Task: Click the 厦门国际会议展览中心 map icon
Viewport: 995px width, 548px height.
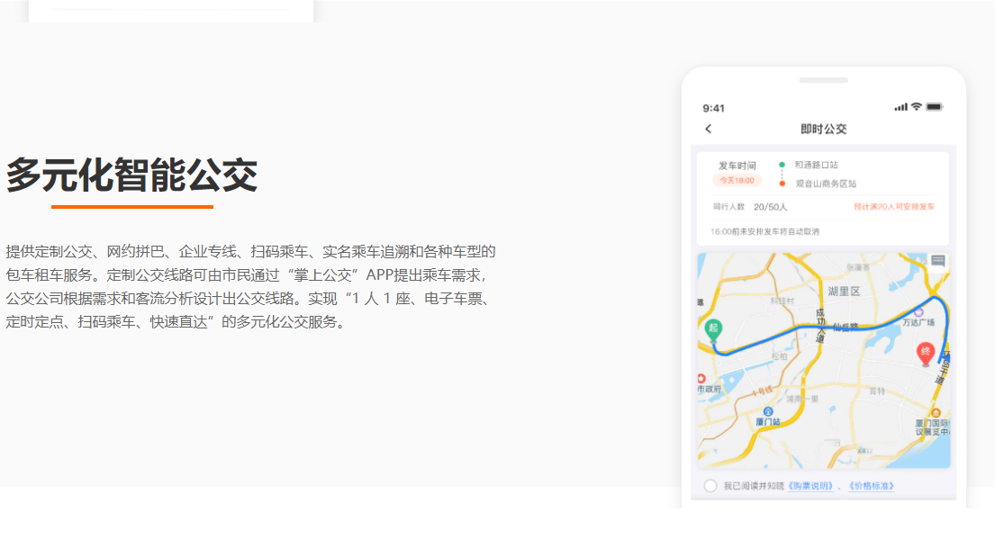Action: [936, 412]
